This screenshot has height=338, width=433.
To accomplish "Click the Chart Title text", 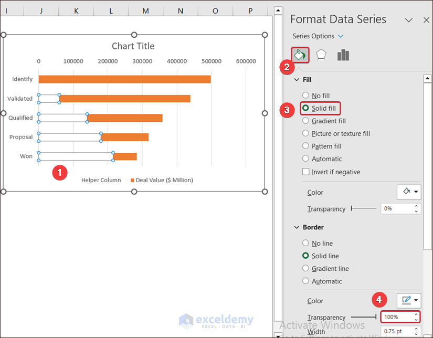I will click(x=133, y=46).
